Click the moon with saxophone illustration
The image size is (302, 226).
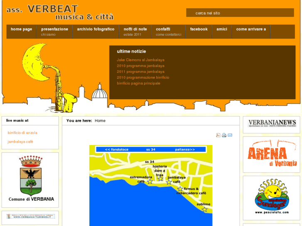49,78
